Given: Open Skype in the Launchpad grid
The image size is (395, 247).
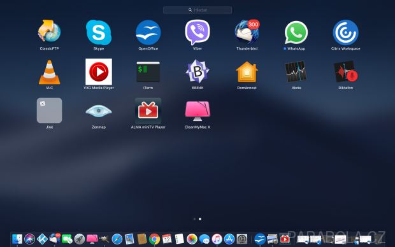Looking at the screenshot, I should pos(99,32).
